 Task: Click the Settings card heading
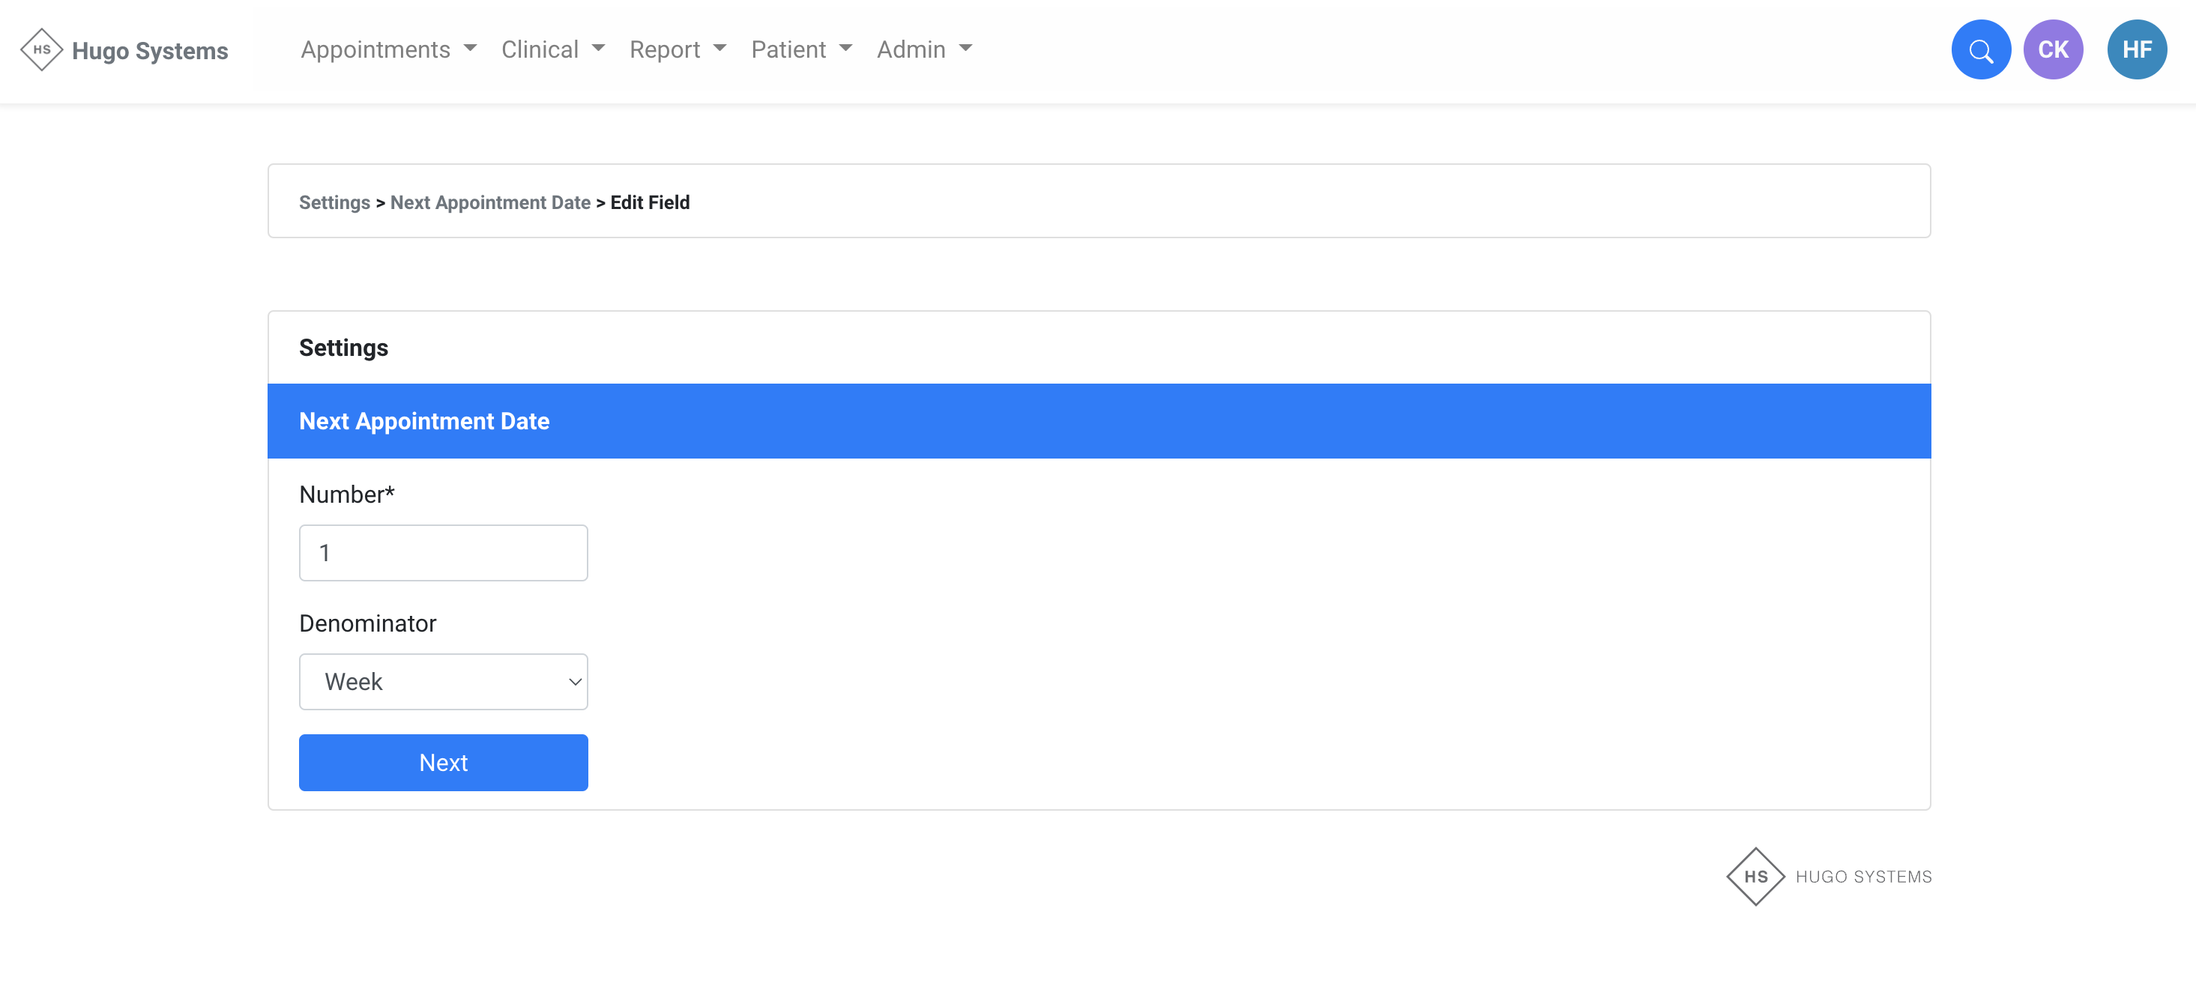coord(343,348)
